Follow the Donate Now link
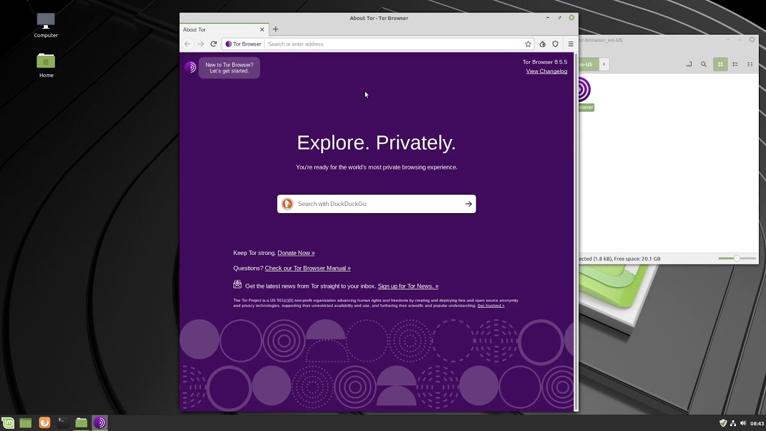 (x=296, y=253)
